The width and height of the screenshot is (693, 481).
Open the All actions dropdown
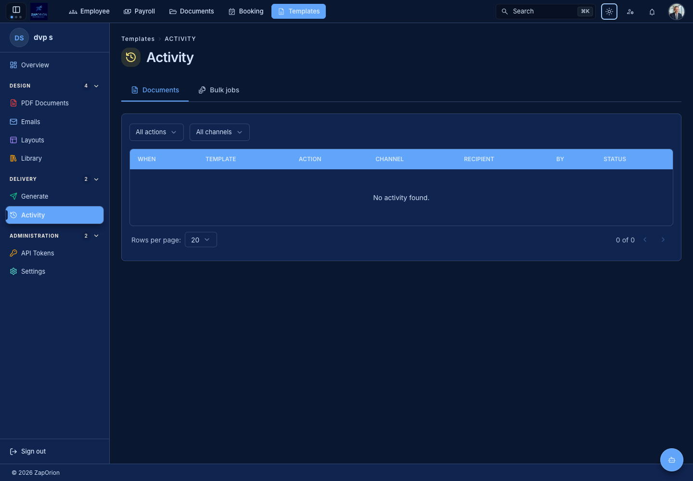(156, 132)
